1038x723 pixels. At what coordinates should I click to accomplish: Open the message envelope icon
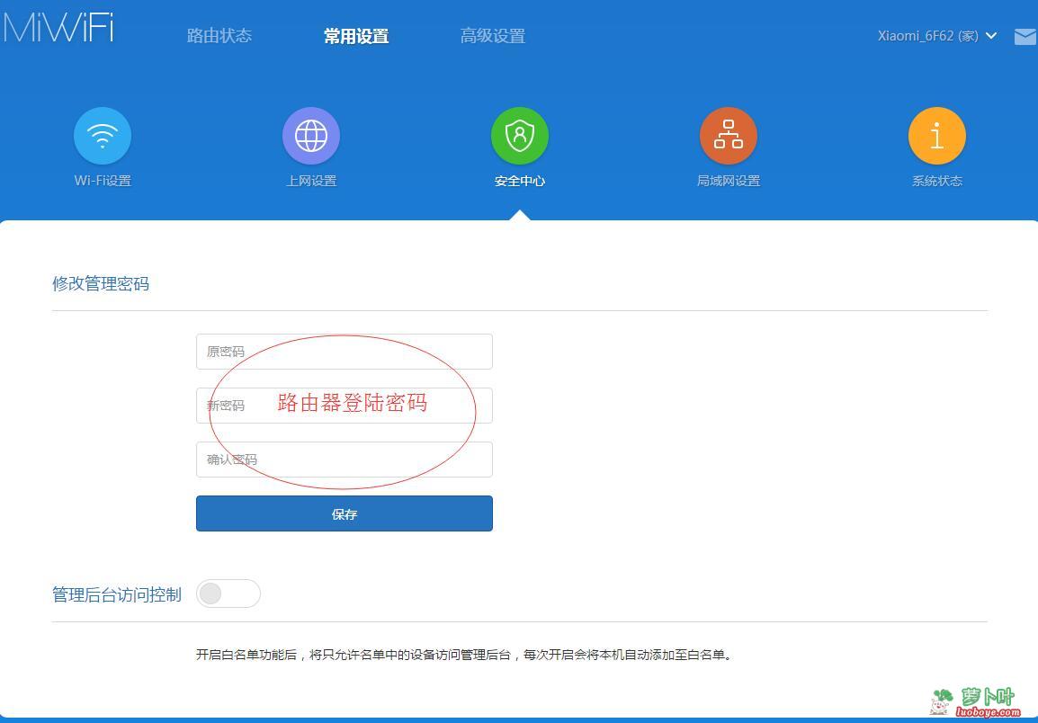click(x=1025, y=37)
